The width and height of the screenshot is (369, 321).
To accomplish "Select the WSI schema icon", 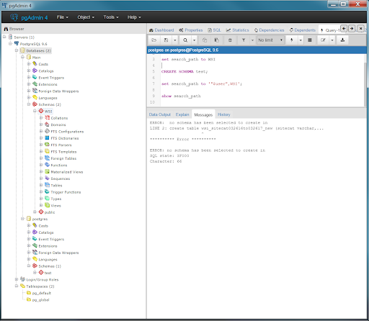I will [x=41, y=111].
